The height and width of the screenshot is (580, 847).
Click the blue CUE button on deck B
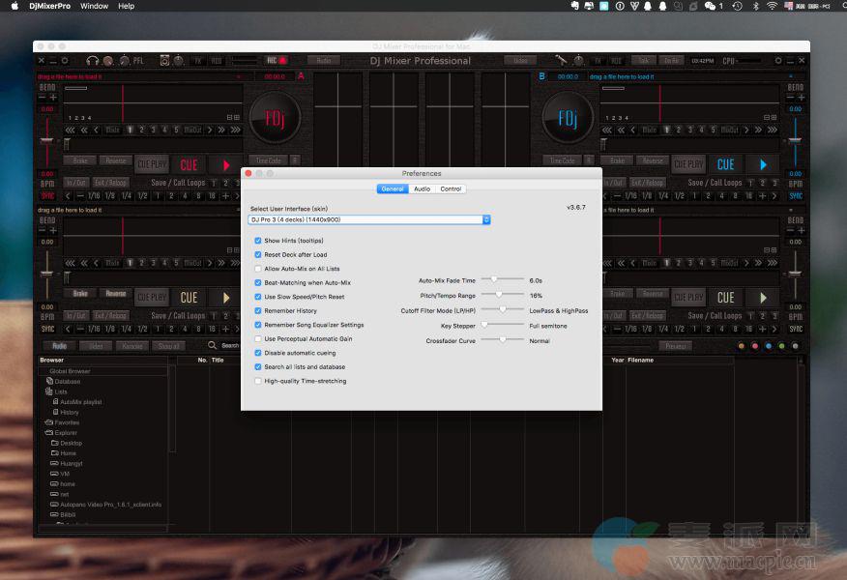tap(725, 164)
